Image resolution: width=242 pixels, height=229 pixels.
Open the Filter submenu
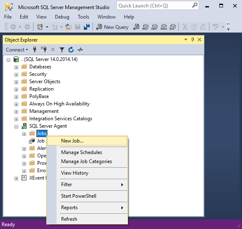tap(87, 185)
